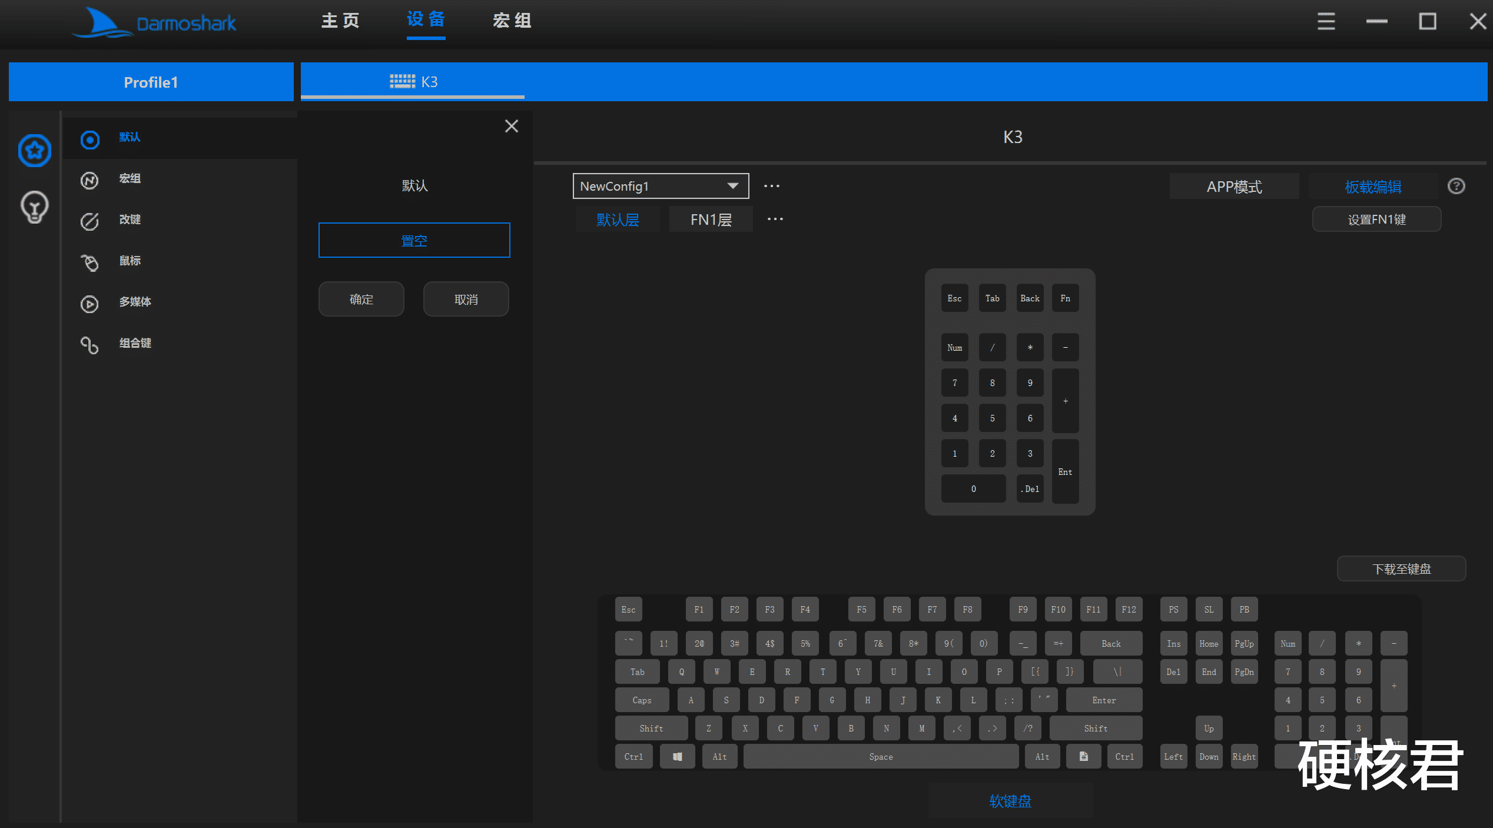Select the 默认 radio option in the list
Viewport: 1493px width, 828px height.
tap(90, 139)
